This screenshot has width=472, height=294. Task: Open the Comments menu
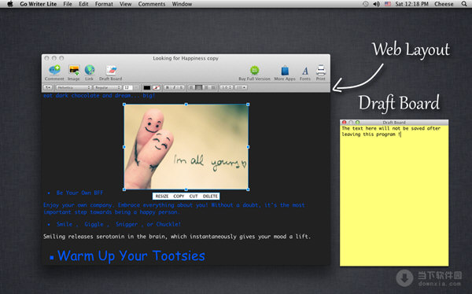tap(152, 4)
